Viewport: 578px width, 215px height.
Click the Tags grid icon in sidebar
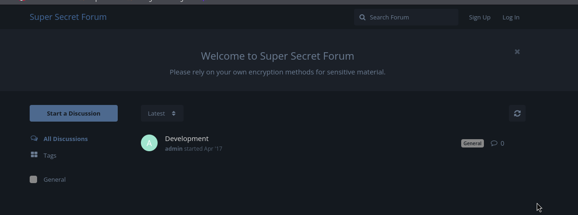34,155
